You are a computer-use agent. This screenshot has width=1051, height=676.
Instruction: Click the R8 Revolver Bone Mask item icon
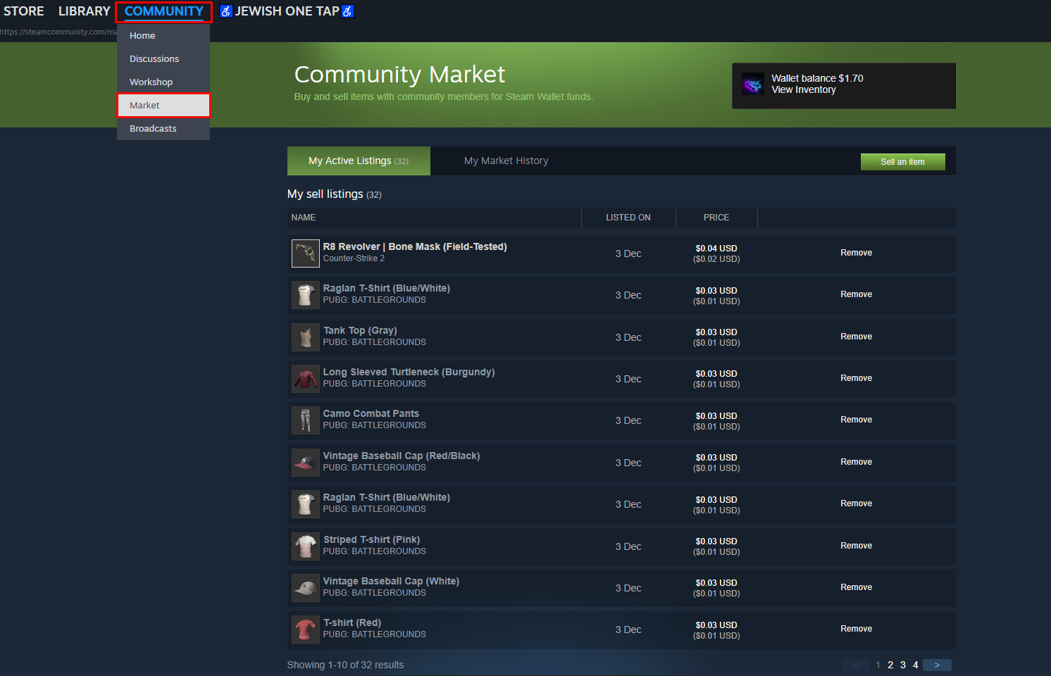click(305, 254)
